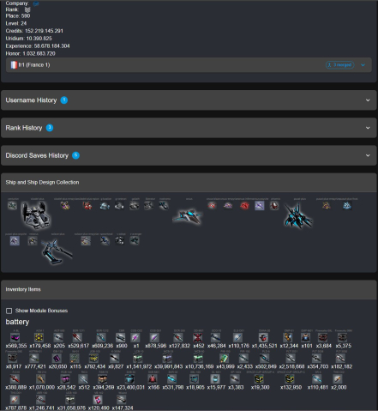The image size is (378, 411).
Task: Select the large blue pusat plus ship
Action: tap(297, 216)
